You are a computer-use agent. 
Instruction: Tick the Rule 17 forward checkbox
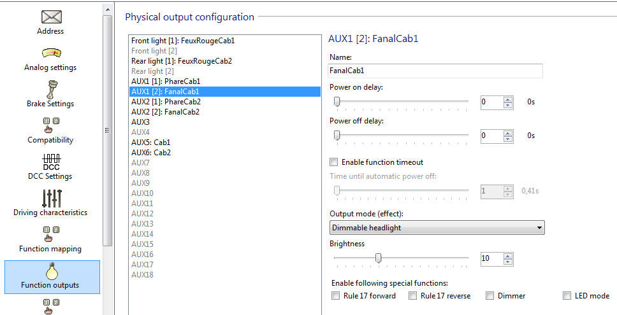click(x=336, y=296)
